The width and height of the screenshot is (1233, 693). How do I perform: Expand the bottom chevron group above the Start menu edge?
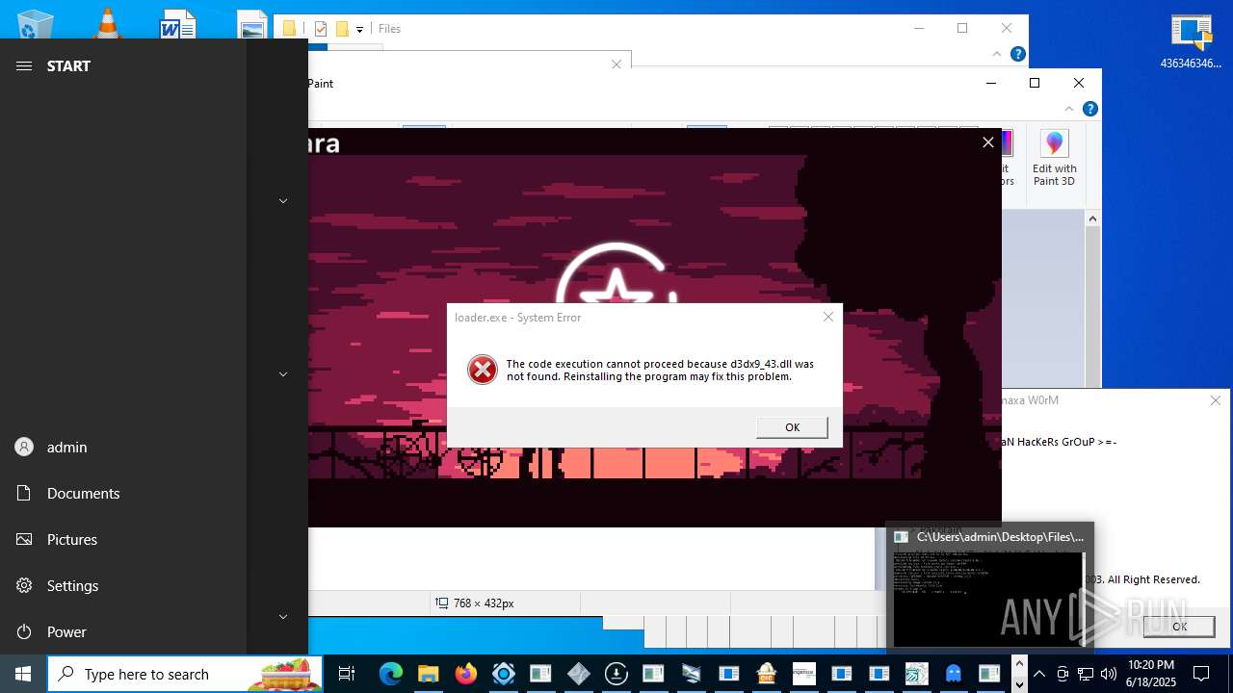pyautogui.click(x=283, y=617)
